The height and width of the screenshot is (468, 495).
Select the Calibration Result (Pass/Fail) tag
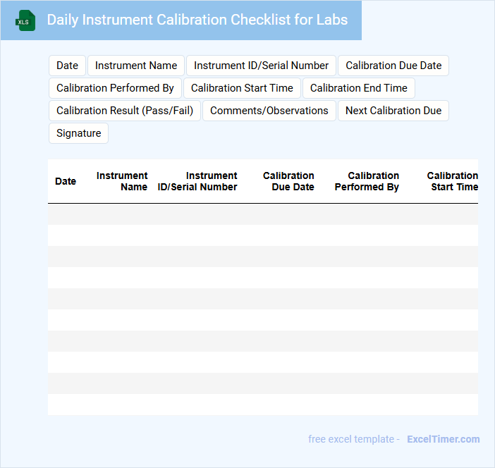(125, 111)
